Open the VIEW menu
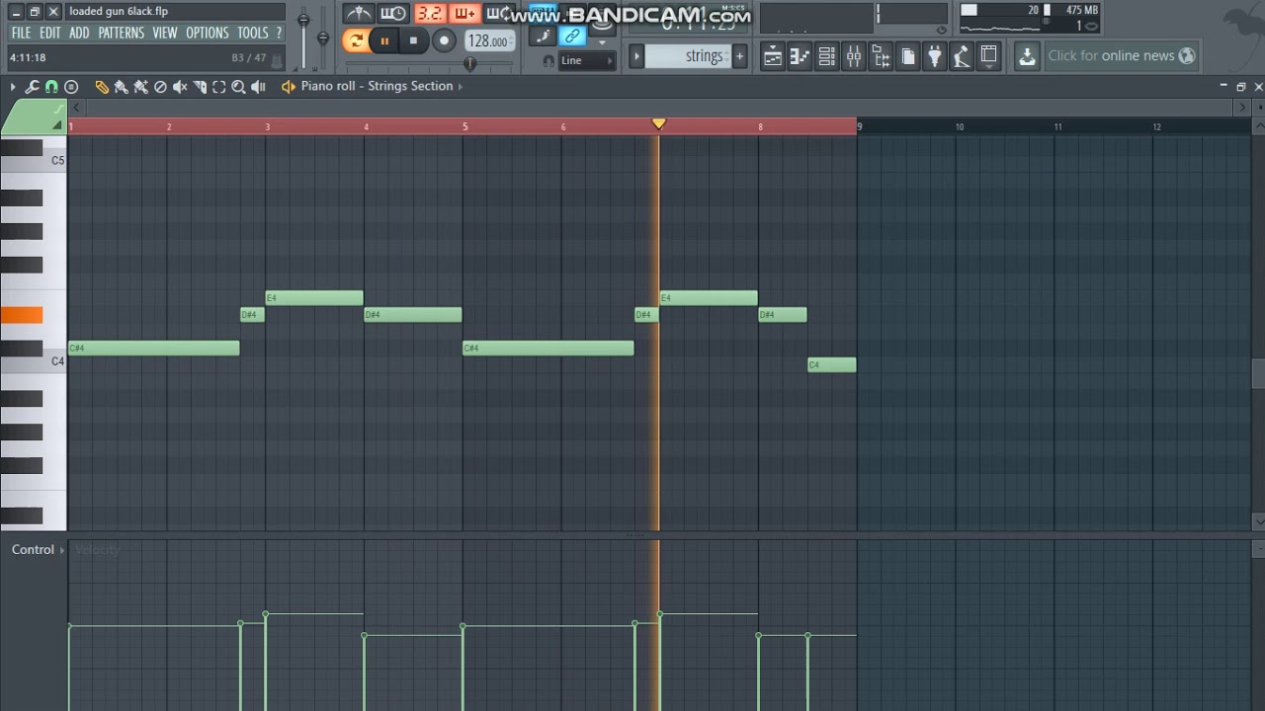Image resolution: width=1265 pixels, height=711 pixels. pos(165,33)
